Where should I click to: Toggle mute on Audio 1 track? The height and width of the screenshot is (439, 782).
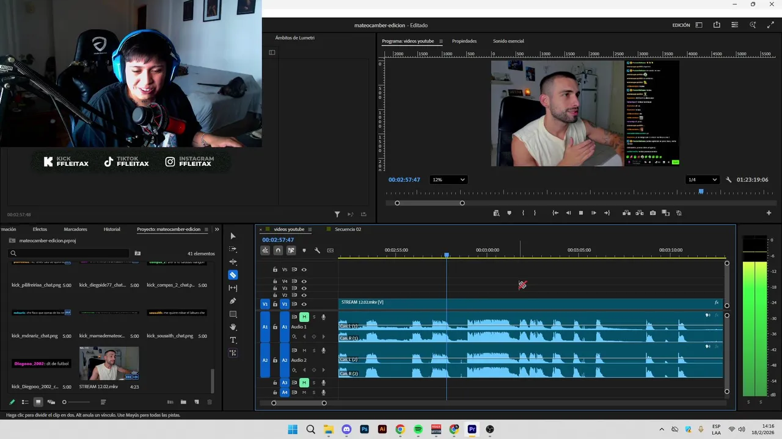pyautogui.click(x=304, y=317)
